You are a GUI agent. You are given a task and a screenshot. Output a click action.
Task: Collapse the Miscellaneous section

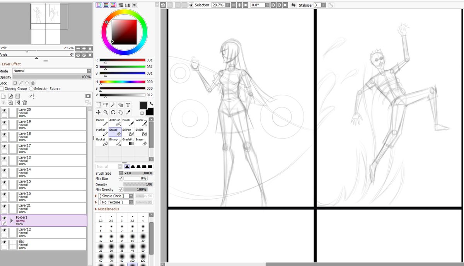coord(97,208)
